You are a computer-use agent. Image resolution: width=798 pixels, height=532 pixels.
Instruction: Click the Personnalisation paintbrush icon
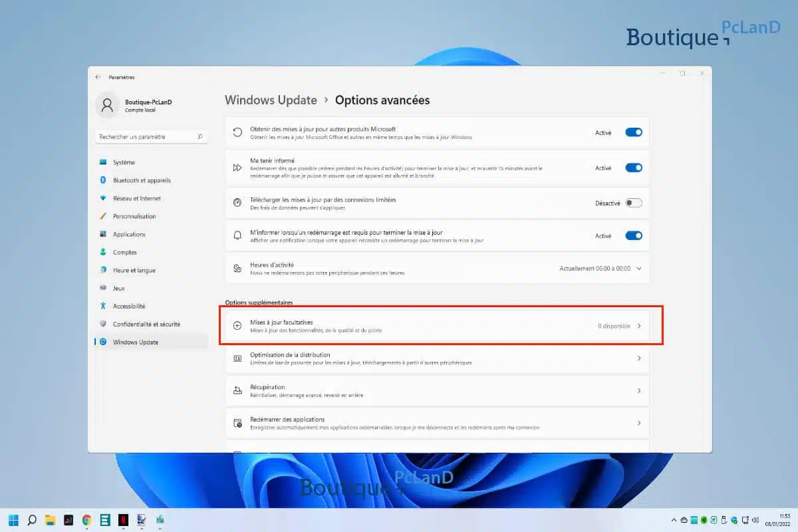click(x=103, y=216)
